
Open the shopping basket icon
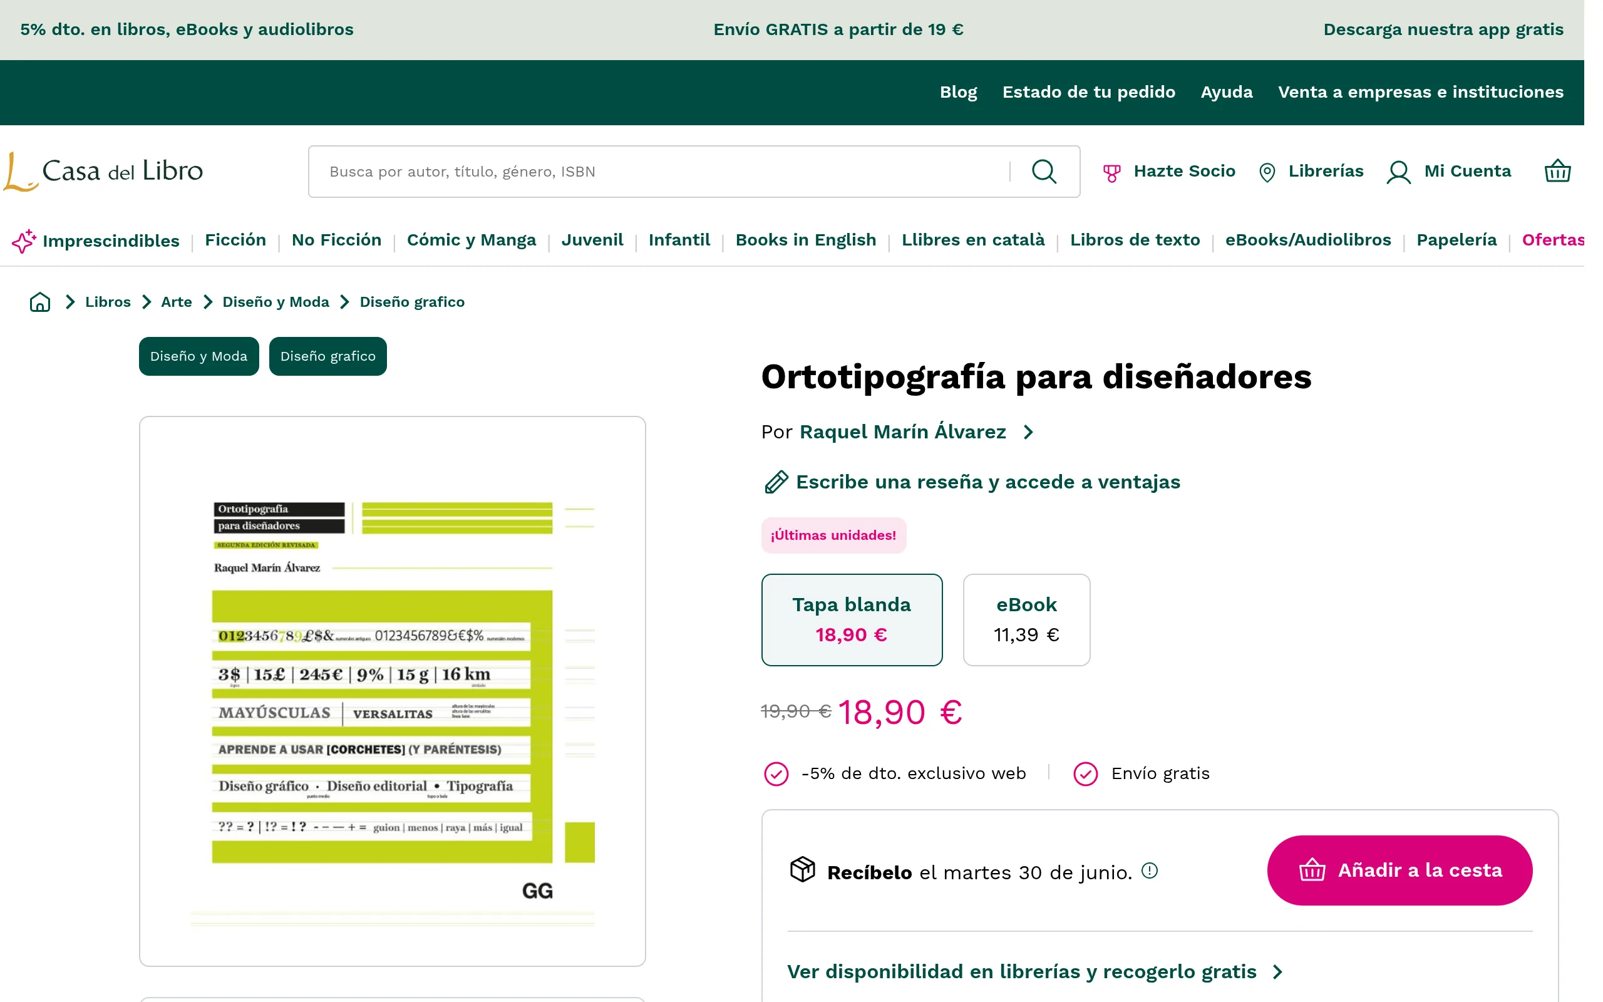(1557, 171)
